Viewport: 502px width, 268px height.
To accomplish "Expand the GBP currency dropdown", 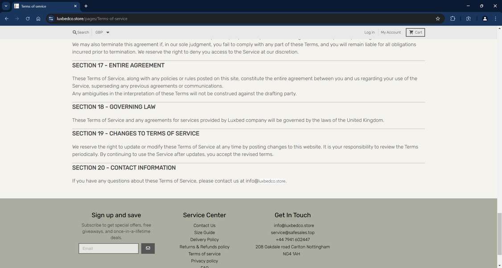I will coord(102,32).
